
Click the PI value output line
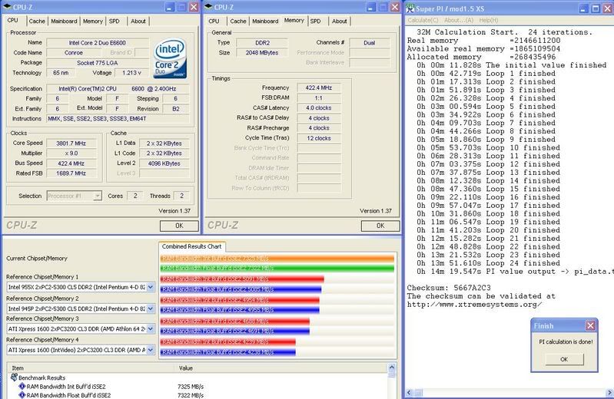coord(515,272)
